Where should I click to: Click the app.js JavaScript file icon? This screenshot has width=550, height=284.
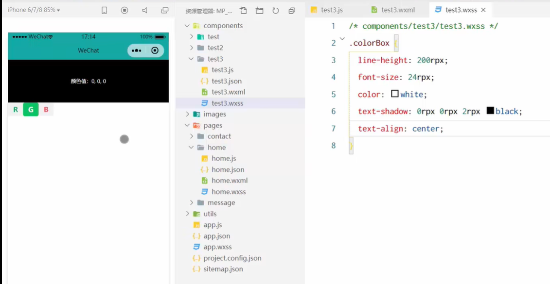(x=197, y=225)
